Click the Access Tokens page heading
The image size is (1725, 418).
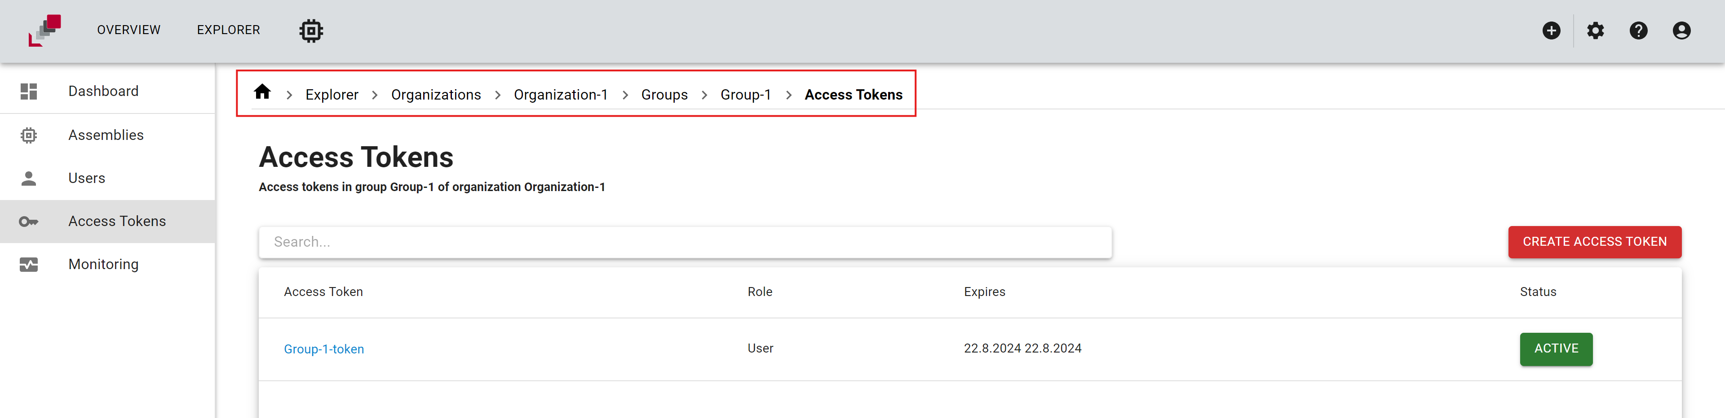[356, 158]
